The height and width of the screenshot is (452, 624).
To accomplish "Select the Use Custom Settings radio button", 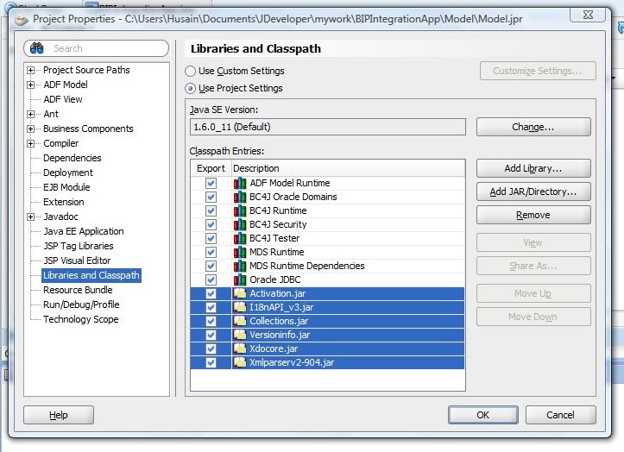I will coord(190,72).
